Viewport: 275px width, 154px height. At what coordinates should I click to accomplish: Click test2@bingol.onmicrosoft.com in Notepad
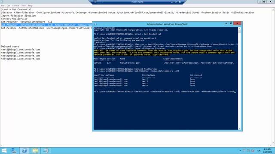20,59
